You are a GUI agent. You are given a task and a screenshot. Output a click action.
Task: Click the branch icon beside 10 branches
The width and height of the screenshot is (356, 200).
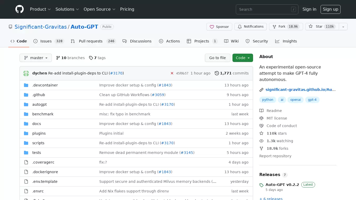pos(58,58)
